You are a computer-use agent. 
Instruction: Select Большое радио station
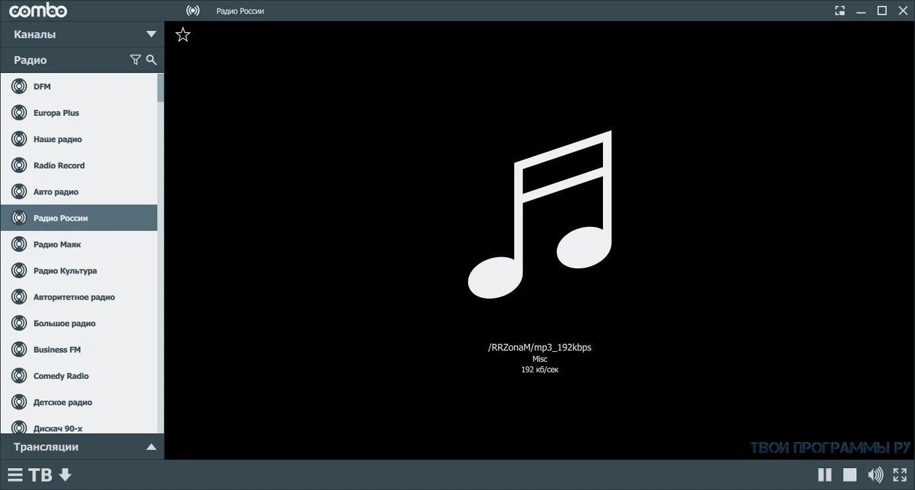tap(78, 323)
